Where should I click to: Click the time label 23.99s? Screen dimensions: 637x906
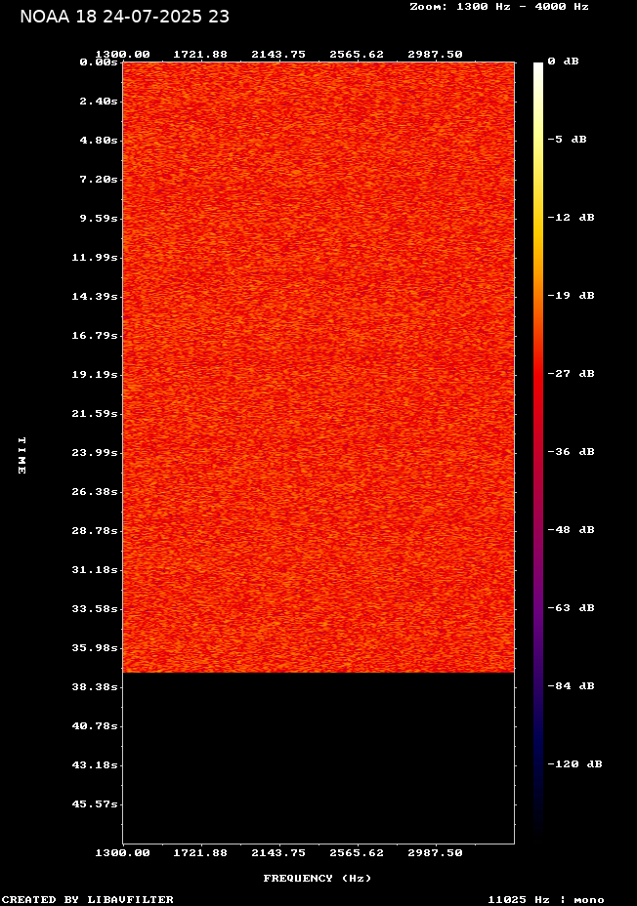95,452
